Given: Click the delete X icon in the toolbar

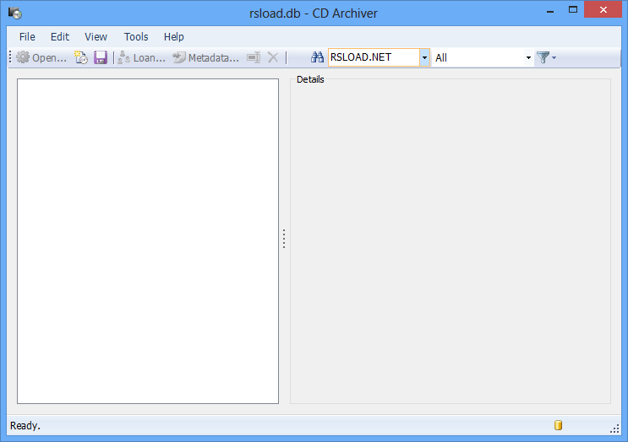Looking at the screenshot, I should tap(273, 57).
